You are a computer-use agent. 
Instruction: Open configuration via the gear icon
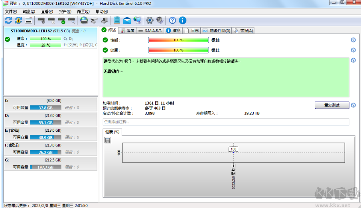(150, 20)
